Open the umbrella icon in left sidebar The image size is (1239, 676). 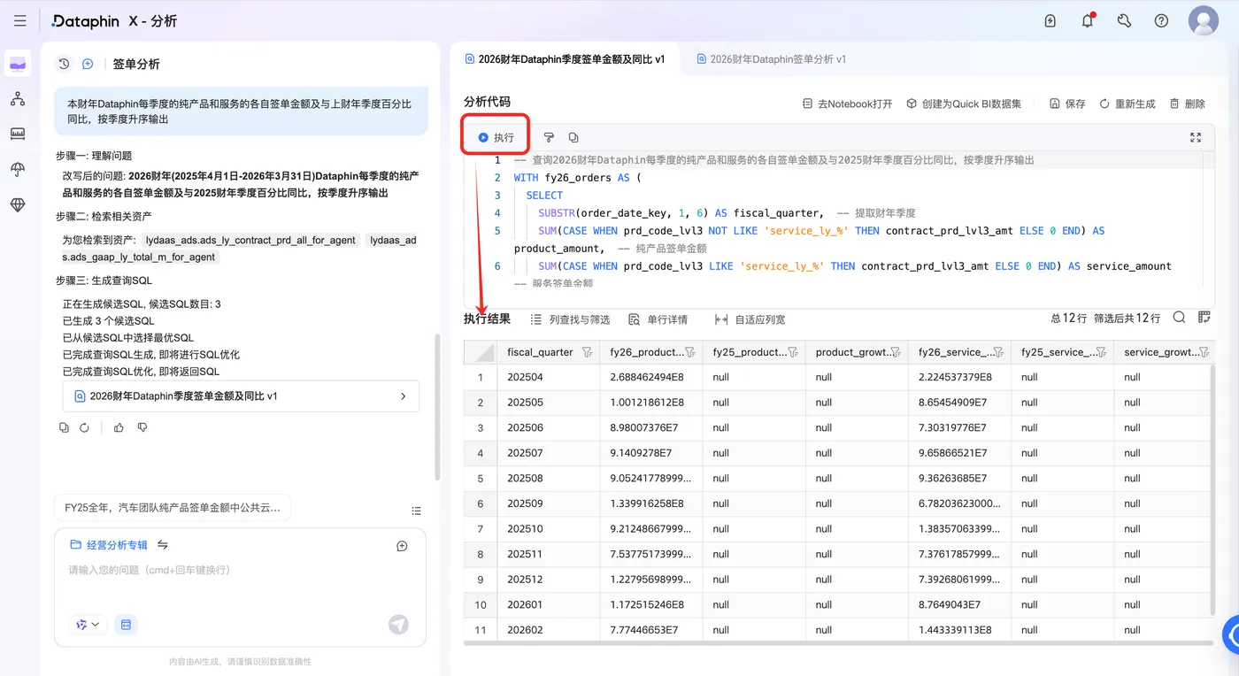click(18, 170)
